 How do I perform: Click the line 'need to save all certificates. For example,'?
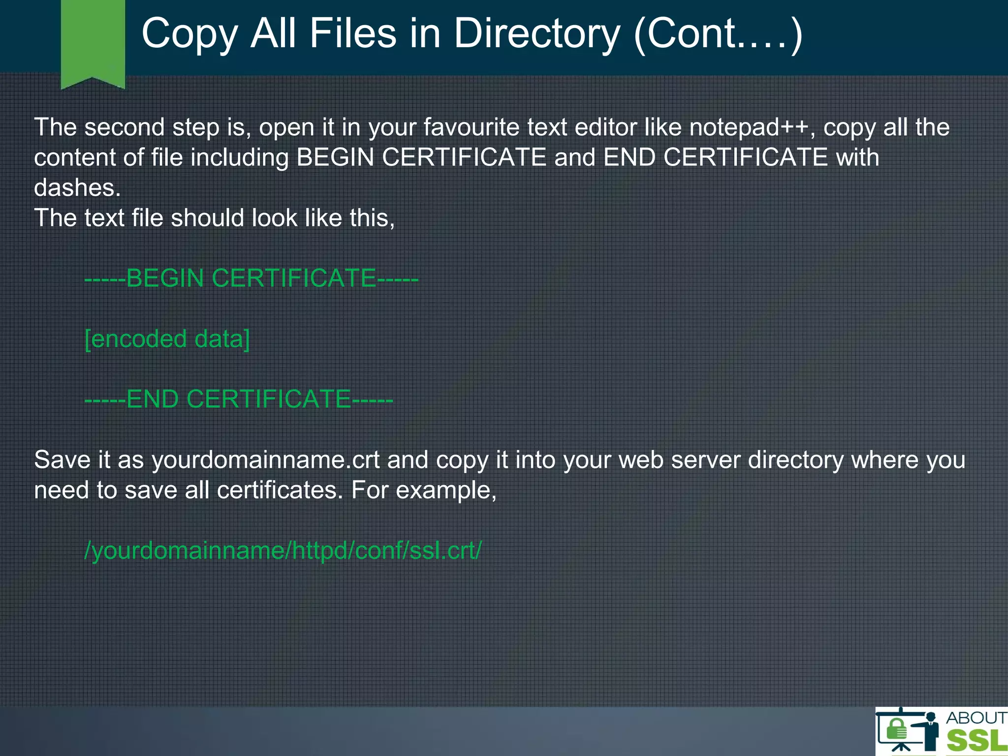click(x=265, y=490)
